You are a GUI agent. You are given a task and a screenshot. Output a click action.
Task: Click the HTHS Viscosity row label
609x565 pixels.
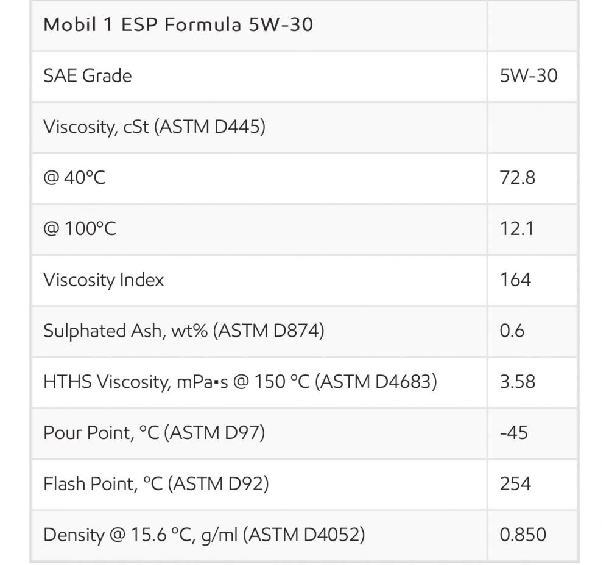point(241,382)
